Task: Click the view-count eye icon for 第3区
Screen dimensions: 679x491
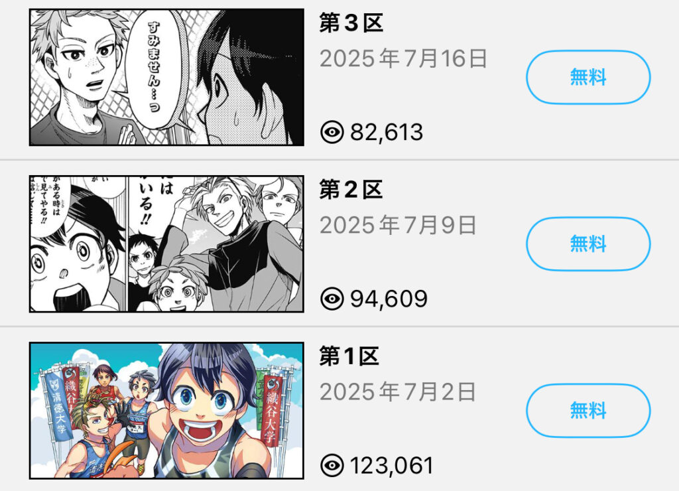Action: pyautogui.click(x=332, y=132)
